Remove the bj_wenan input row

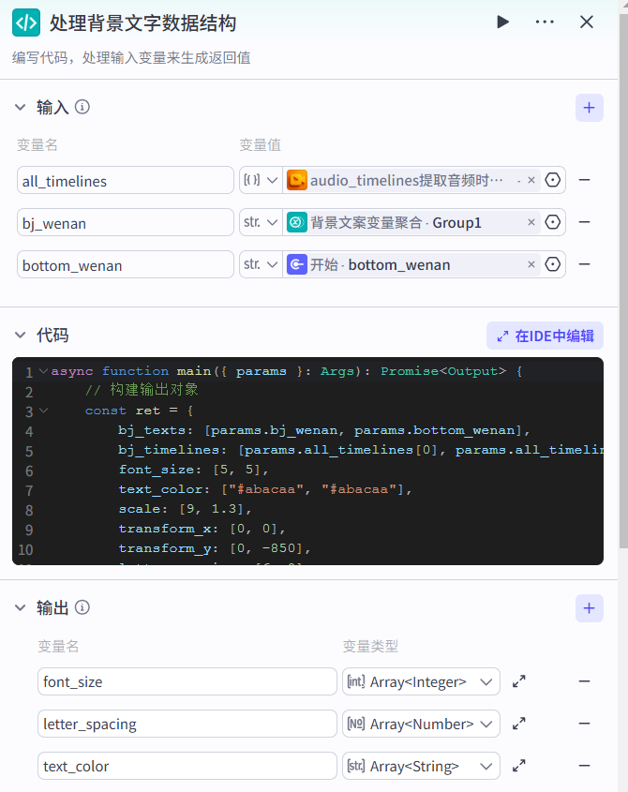(585, 222)
